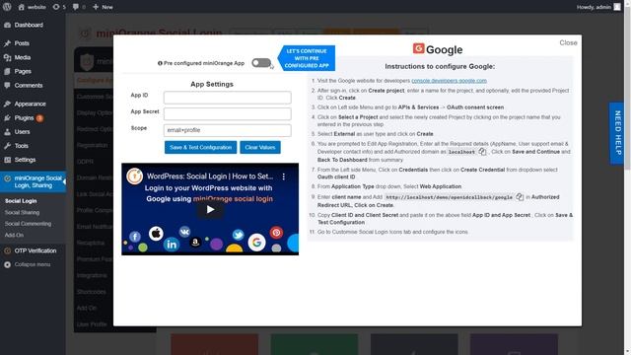631x355 pixels.
Task: Click the Google logo icon in dialog header
Action: tap(418, 48)
